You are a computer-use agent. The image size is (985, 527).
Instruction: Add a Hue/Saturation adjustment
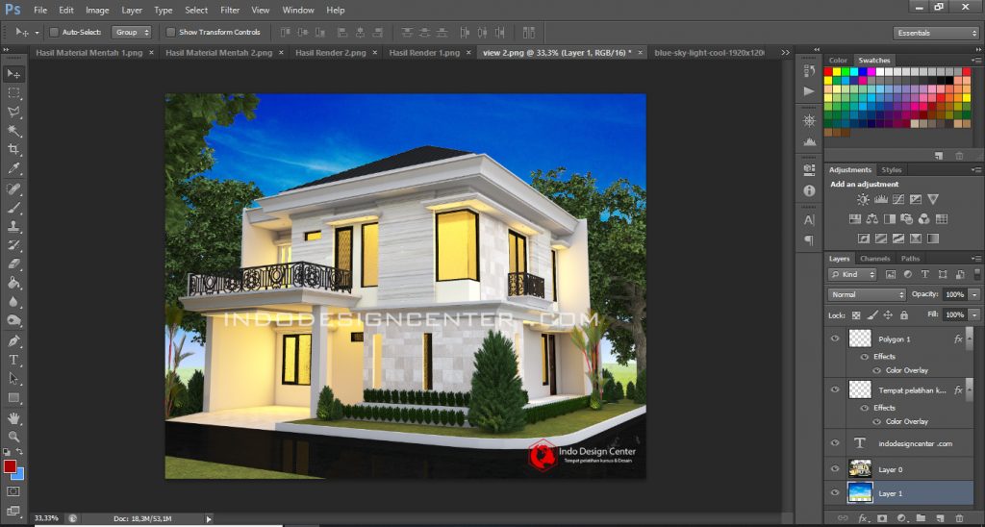point(855,219)
